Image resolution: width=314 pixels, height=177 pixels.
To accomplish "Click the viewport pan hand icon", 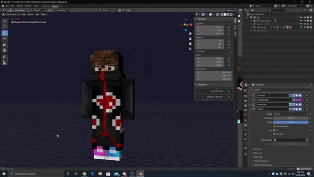I will click(x=190, y=38).
